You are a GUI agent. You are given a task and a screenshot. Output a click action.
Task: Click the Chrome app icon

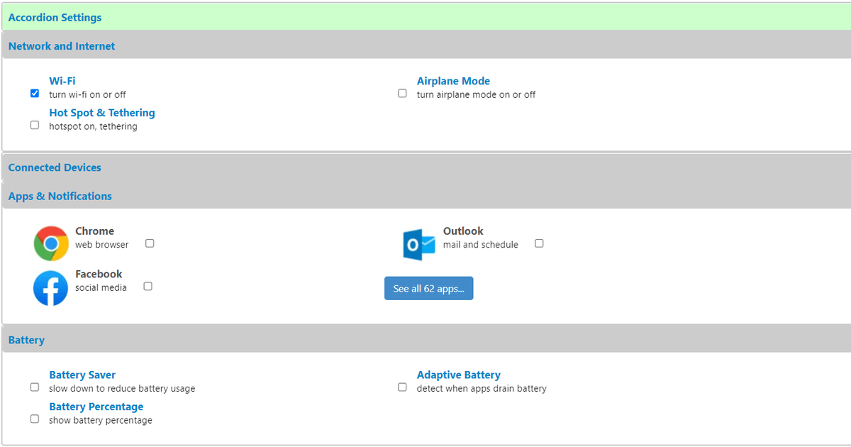(x=51, y=244)
